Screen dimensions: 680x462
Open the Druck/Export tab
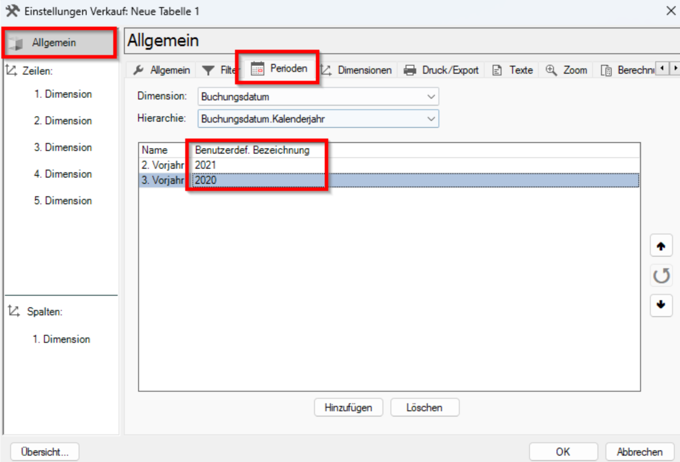click(x=441, y=70)
